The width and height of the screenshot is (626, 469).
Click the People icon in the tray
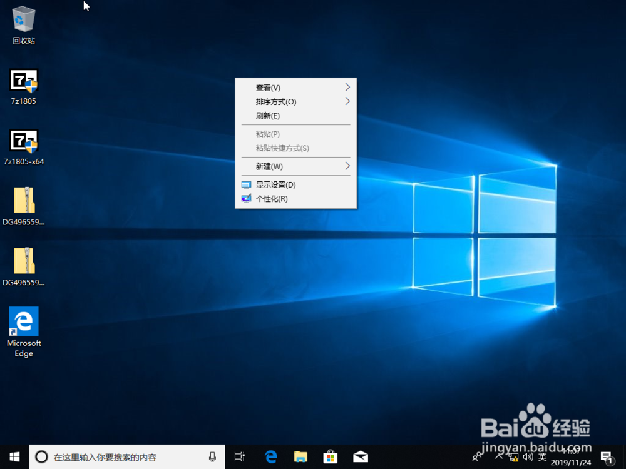point(477,456)
